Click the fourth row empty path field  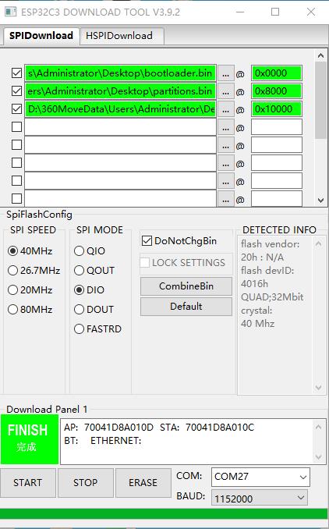[x=120, y=127]
